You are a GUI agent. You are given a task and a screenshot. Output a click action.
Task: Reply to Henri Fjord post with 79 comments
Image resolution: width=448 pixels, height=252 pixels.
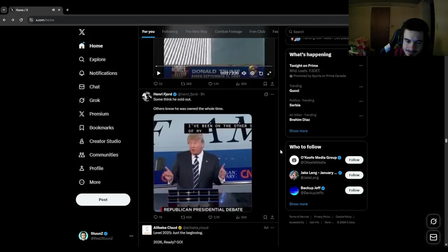[158, 217]
